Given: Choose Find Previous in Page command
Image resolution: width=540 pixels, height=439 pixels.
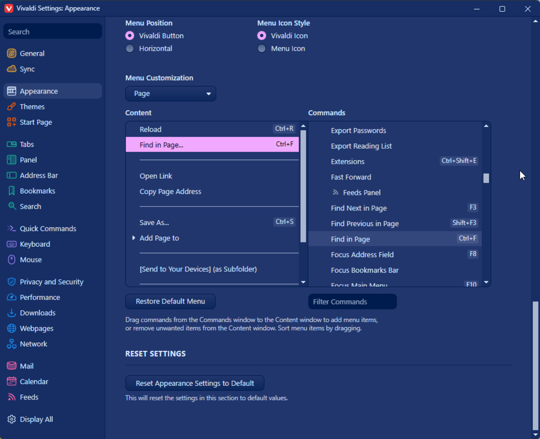Looking at the screenshot, I should [x=395, y=224].
